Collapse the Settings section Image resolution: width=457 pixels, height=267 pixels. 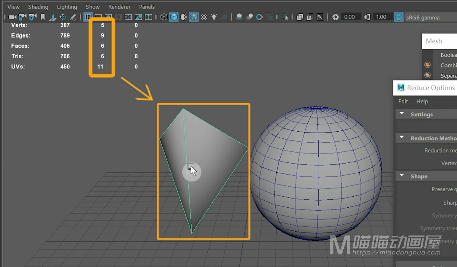pos(402,114)
